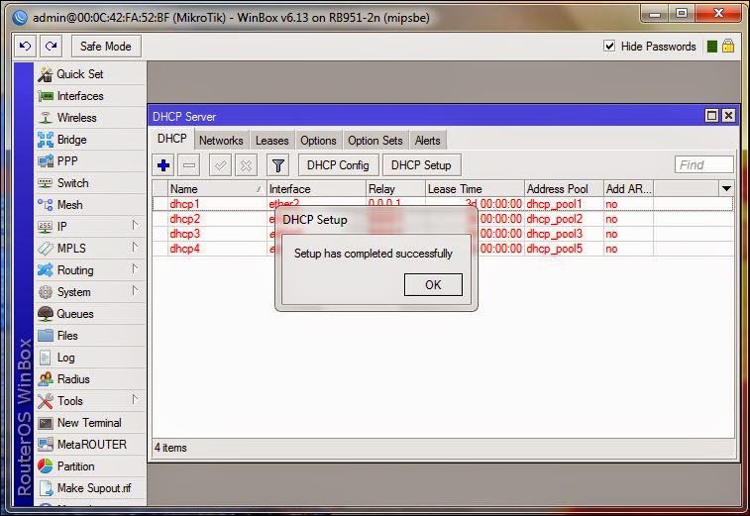Open the Queues section
The width and height of the screenshot is (750, 516).
pos(90,314)
